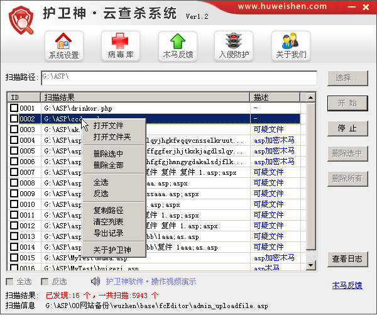
Task: Open 入侵防护 traffic light icon
Action: click(x=234, y=46)
